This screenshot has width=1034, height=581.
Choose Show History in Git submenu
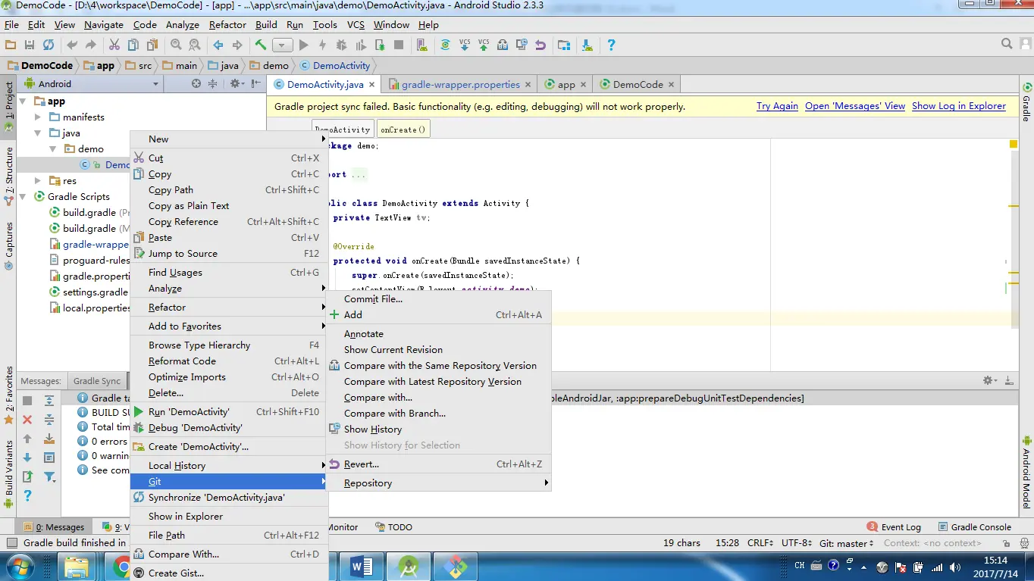[x=438, y=430]
